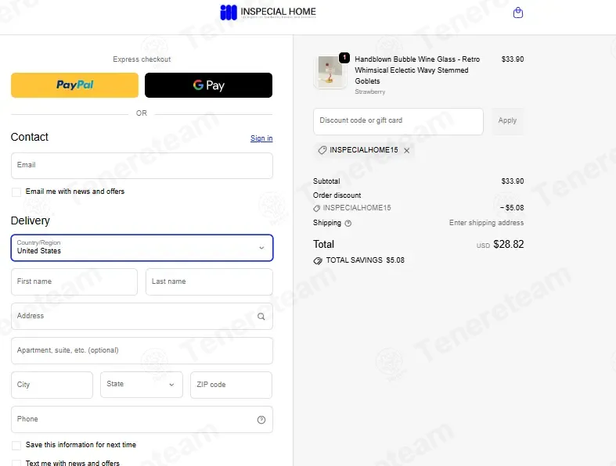
Task: Open the phone field help icon
Action: [x=261, y=420]
